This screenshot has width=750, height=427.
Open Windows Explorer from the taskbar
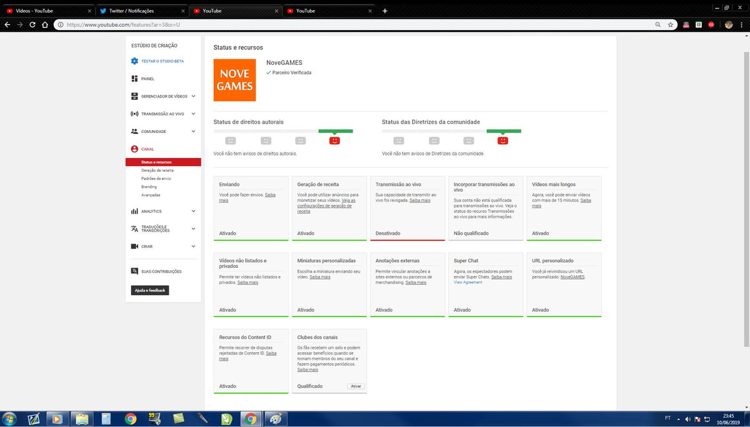pos(81,419)
